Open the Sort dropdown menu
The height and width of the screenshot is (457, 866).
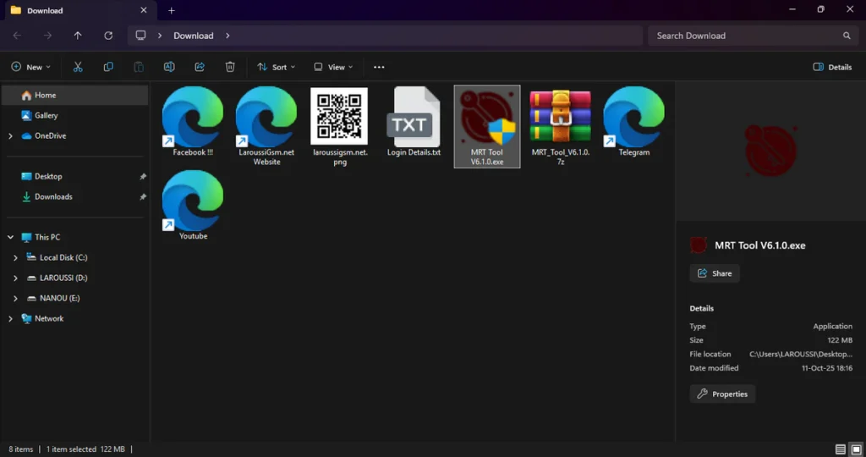pos(272,67)
